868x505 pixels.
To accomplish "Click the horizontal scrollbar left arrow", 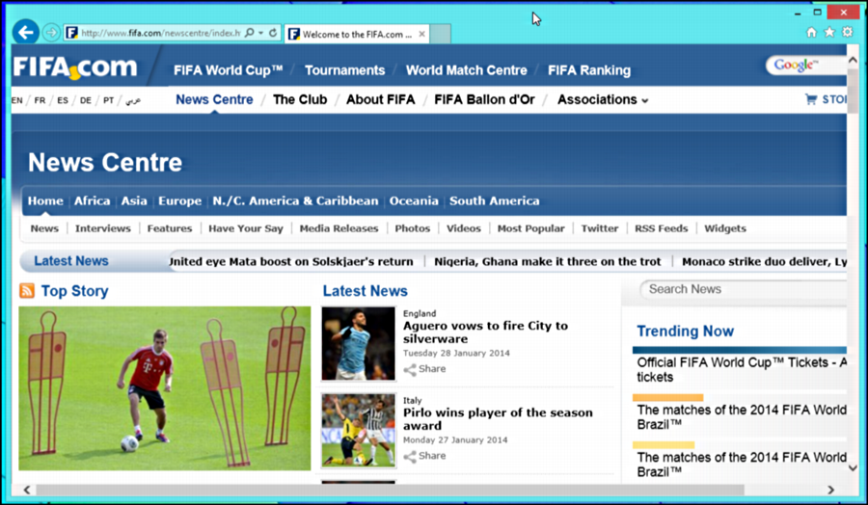I will click(27, 490).
